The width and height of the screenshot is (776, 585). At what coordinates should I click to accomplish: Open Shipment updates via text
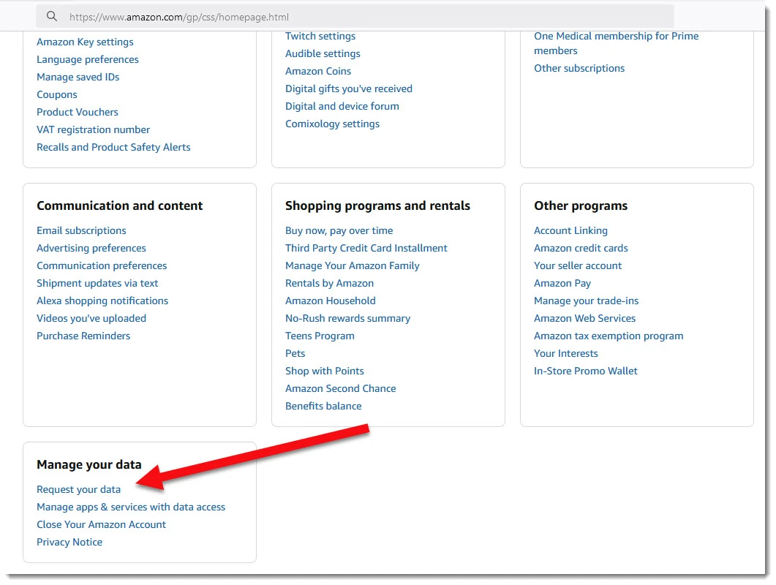coord(97,284)
